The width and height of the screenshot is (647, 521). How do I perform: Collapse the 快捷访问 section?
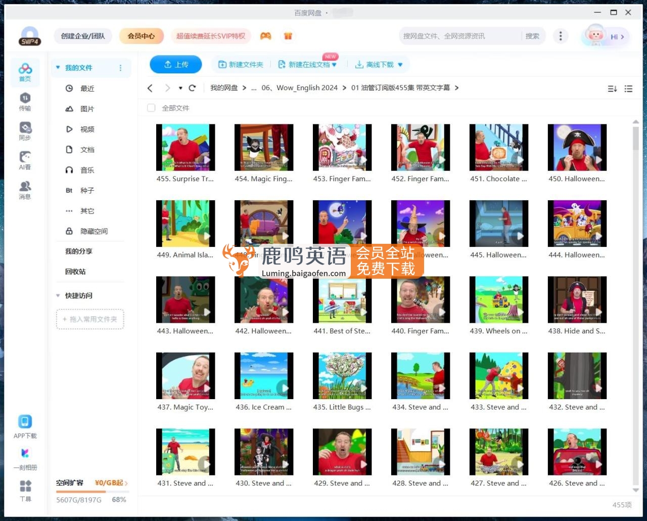click(58, 295)
